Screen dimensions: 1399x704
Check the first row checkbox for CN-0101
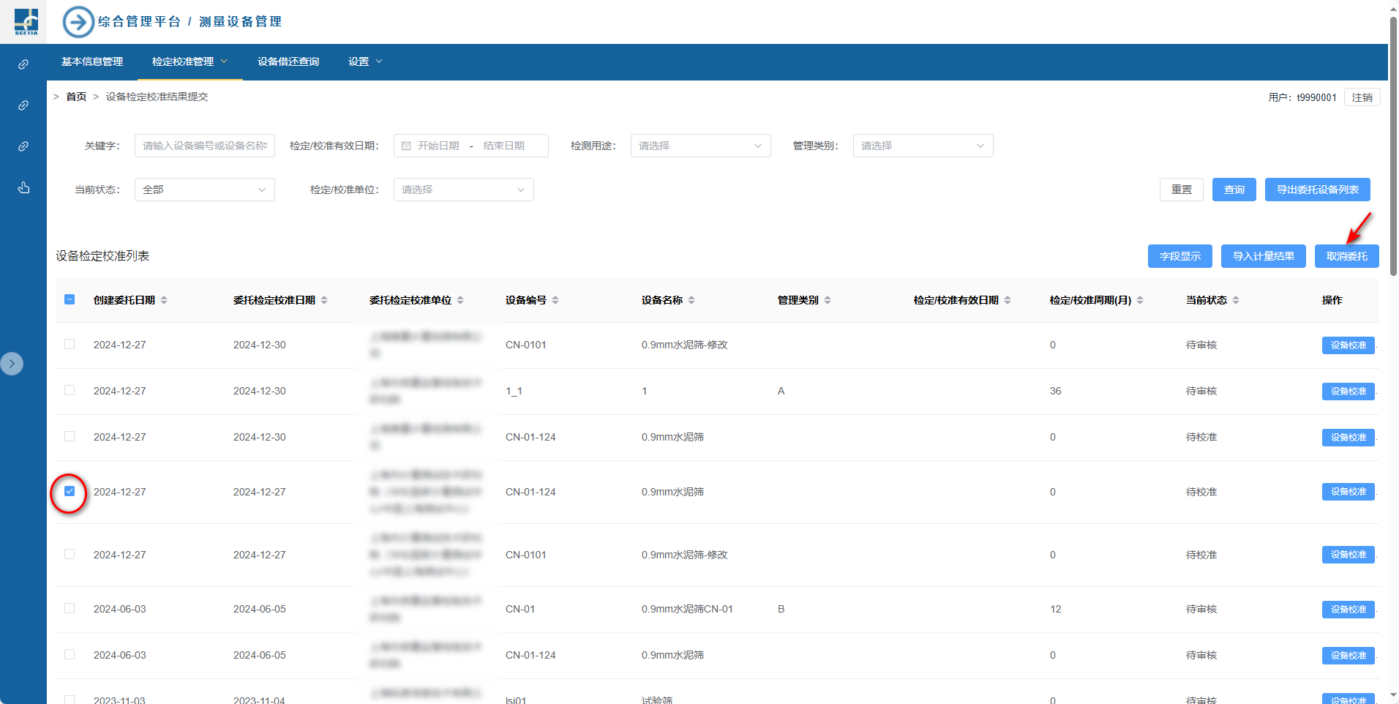click(x=70, y=344)
